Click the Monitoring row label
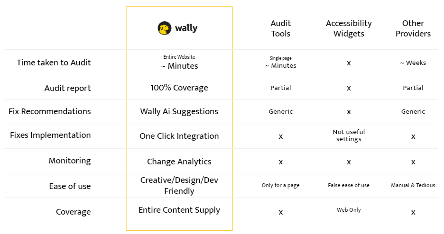This screenshot has width=444, height=234. pos(69,161)
